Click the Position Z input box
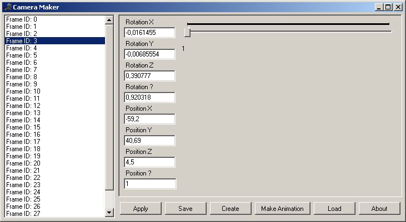 pos(149,162)
